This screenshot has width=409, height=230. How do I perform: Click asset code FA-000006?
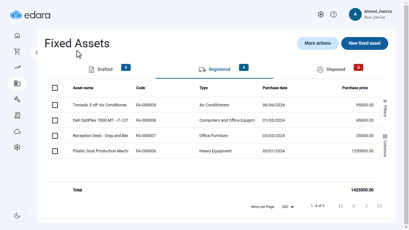(146, 151)
